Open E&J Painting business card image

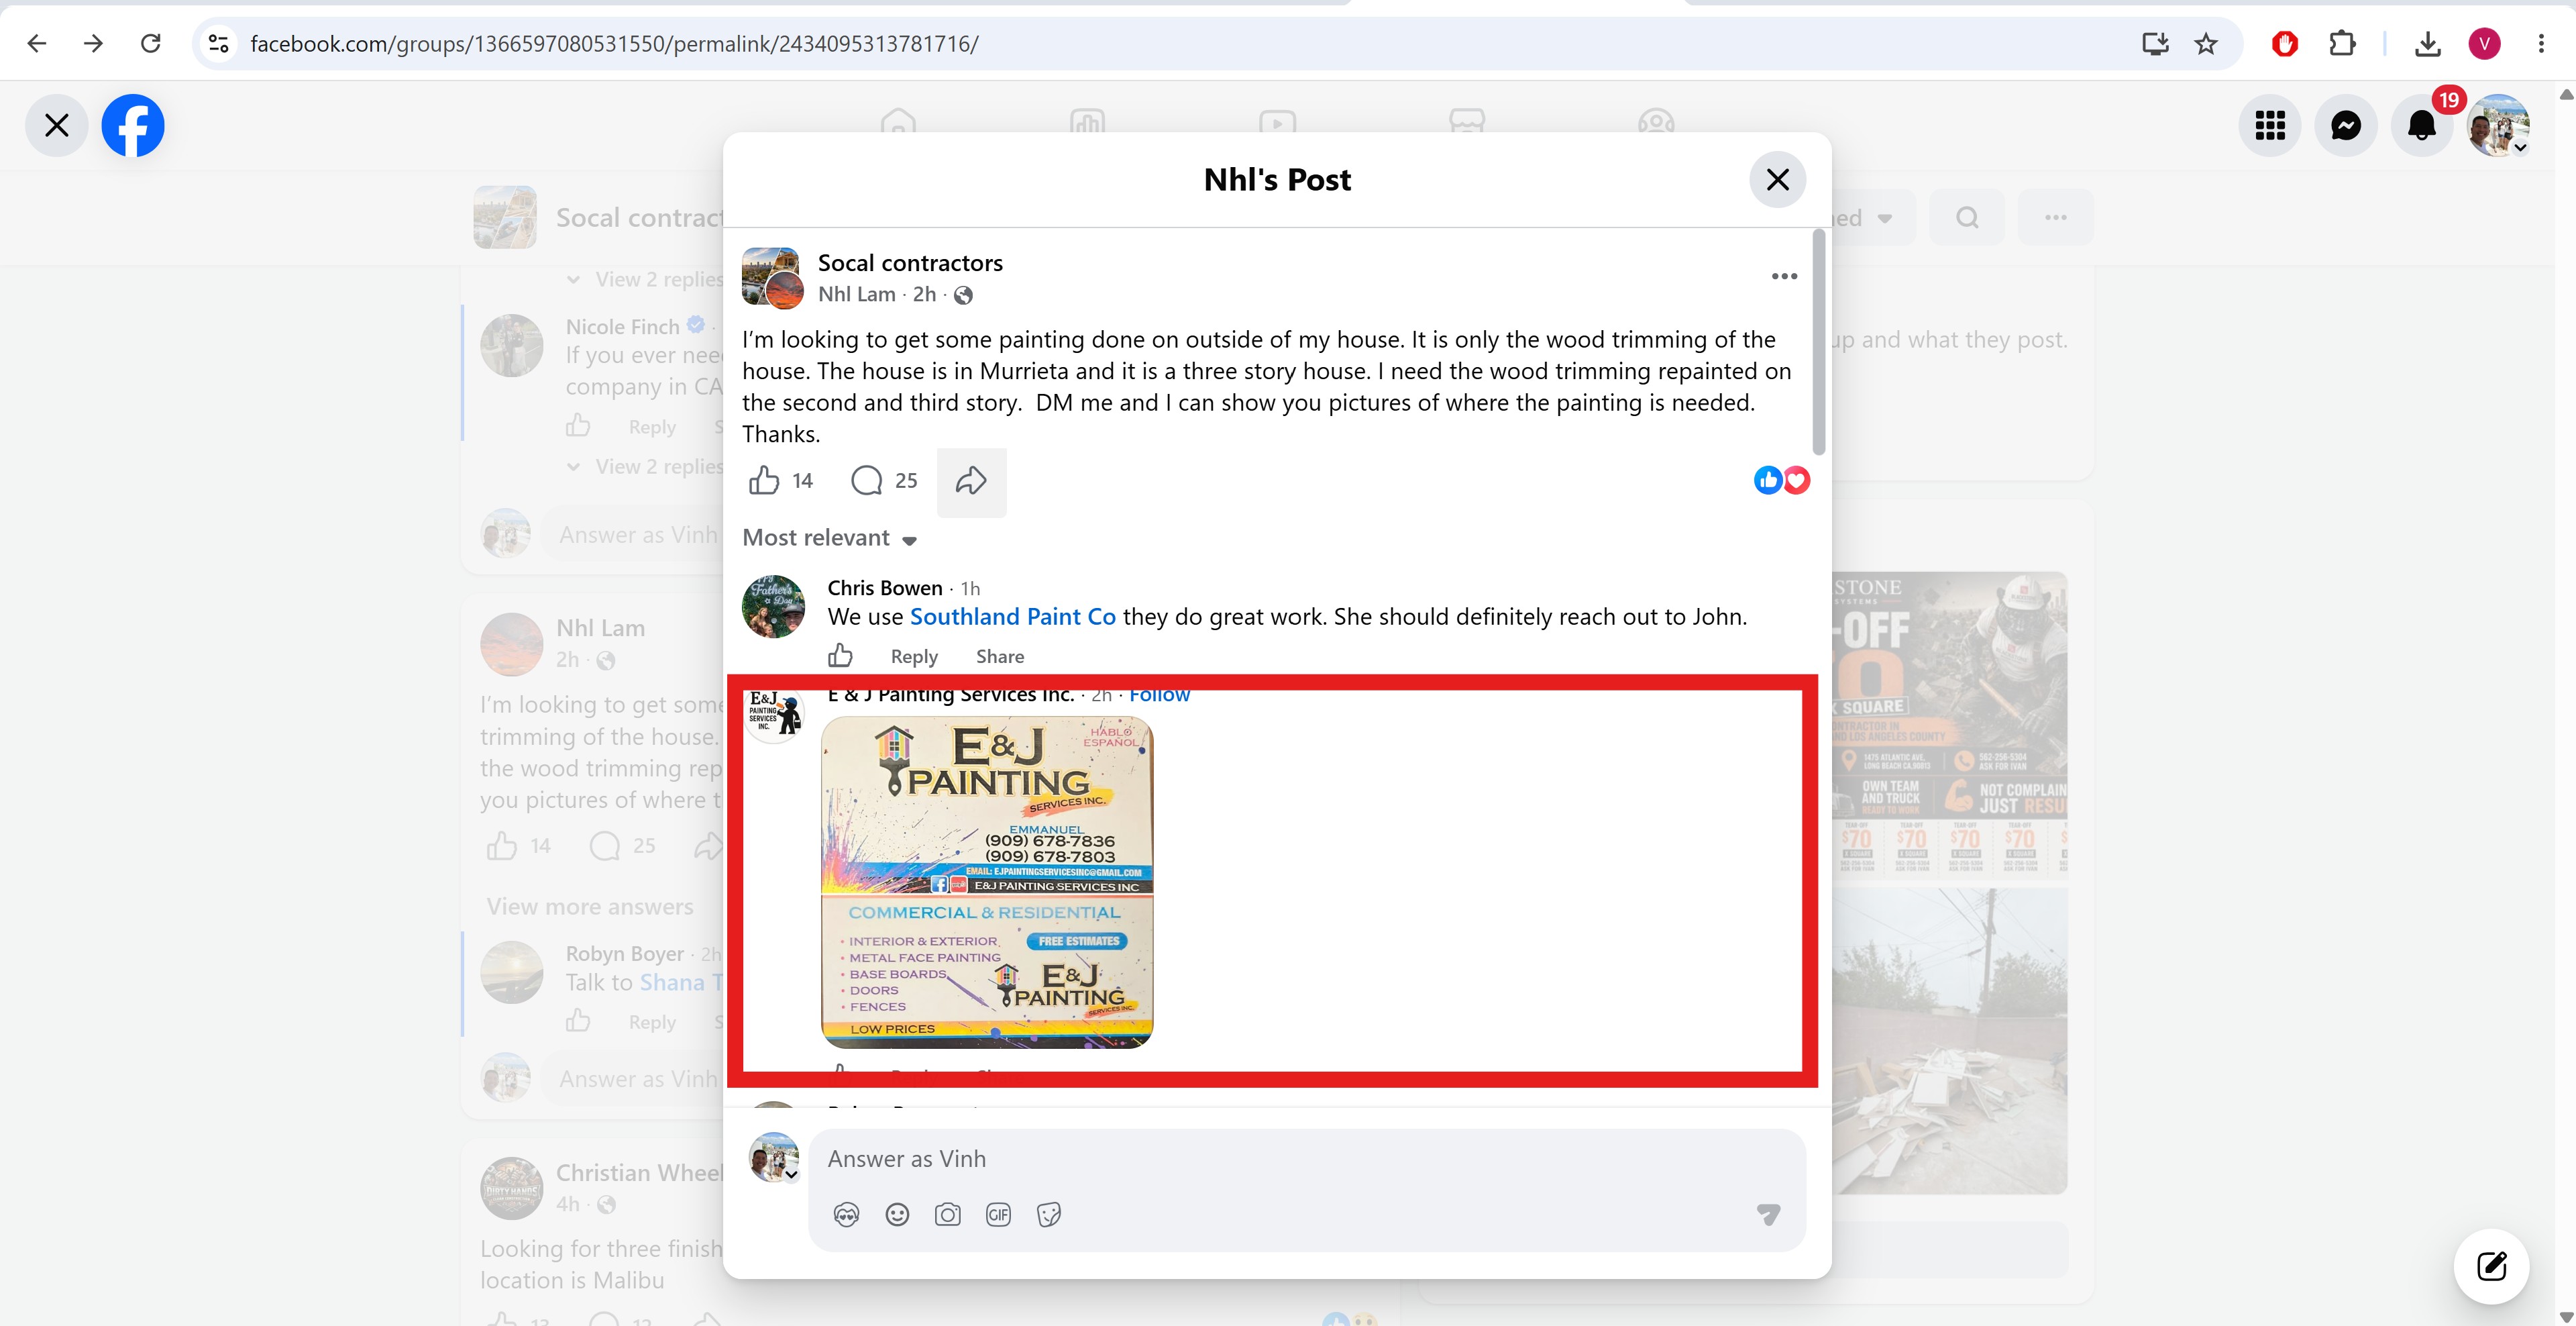[x=987, y=882]
